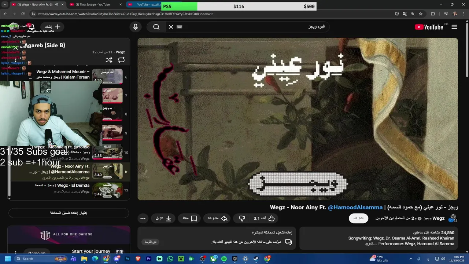Open the taskbar clock and date
469x264 pixels.
[x=459, y=259]
